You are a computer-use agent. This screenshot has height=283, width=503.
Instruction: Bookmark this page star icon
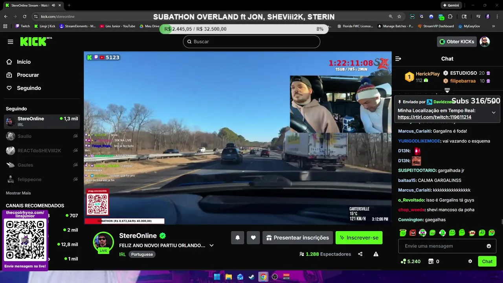(399, 17)
